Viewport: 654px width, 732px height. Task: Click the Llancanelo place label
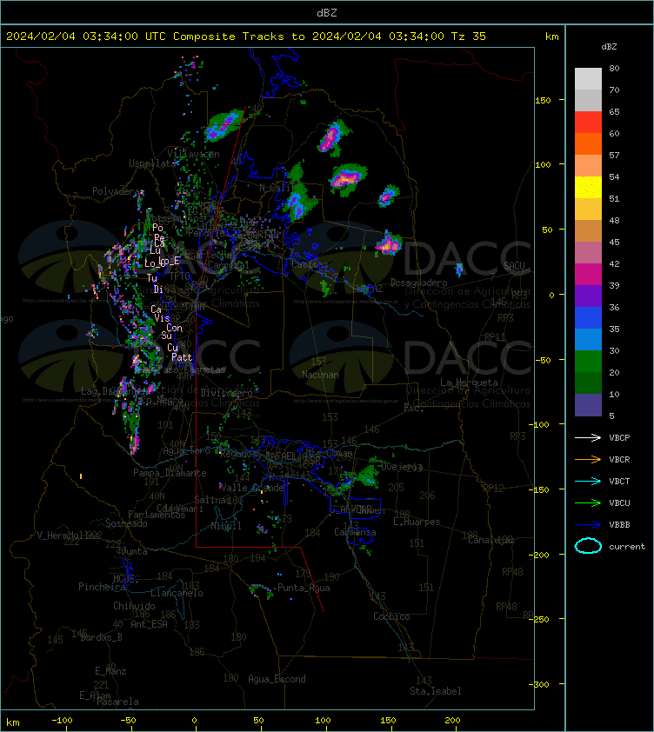[177, 593]
